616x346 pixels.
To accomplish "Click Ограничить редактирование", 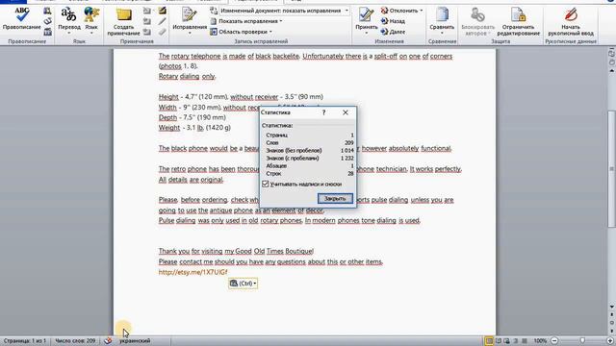I will point(518,21).
